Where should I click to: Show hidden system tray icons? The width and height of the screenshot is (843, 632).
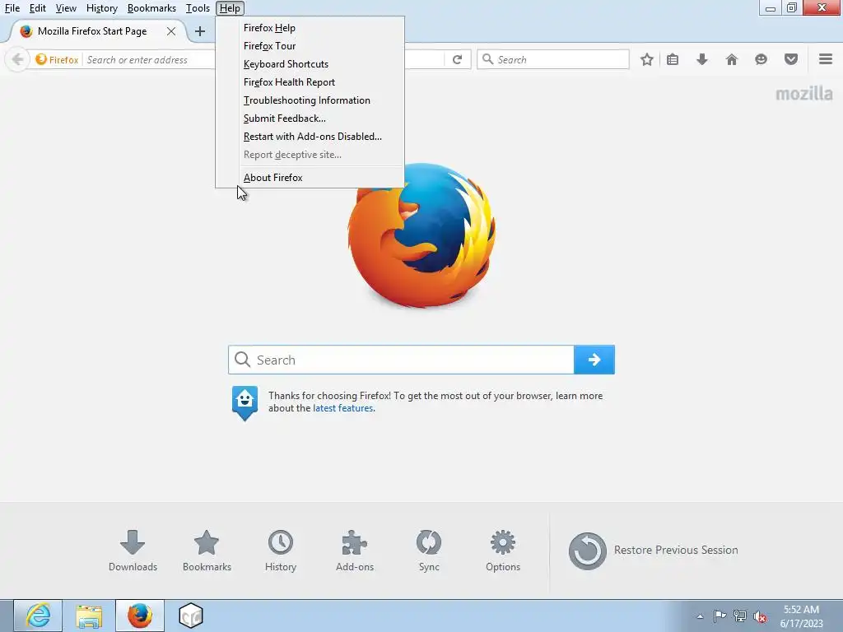tap(700, 616)
